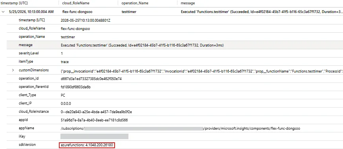Viewport: 343px width, 149px height.
Task: Select the iKey field label
Action: click(x=22, y=136)
